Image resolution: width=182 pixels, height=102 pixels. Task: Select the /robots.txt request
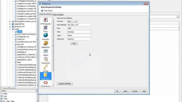[x=21, y=39]
